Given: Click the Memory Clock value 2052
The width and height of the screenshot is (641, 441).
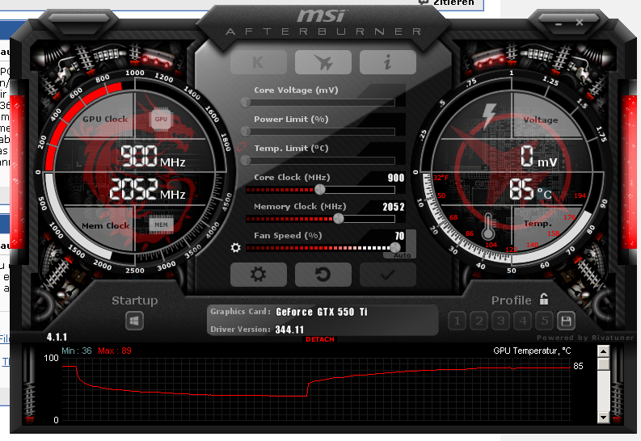Looking at the screenshot, I should (394, 207).
